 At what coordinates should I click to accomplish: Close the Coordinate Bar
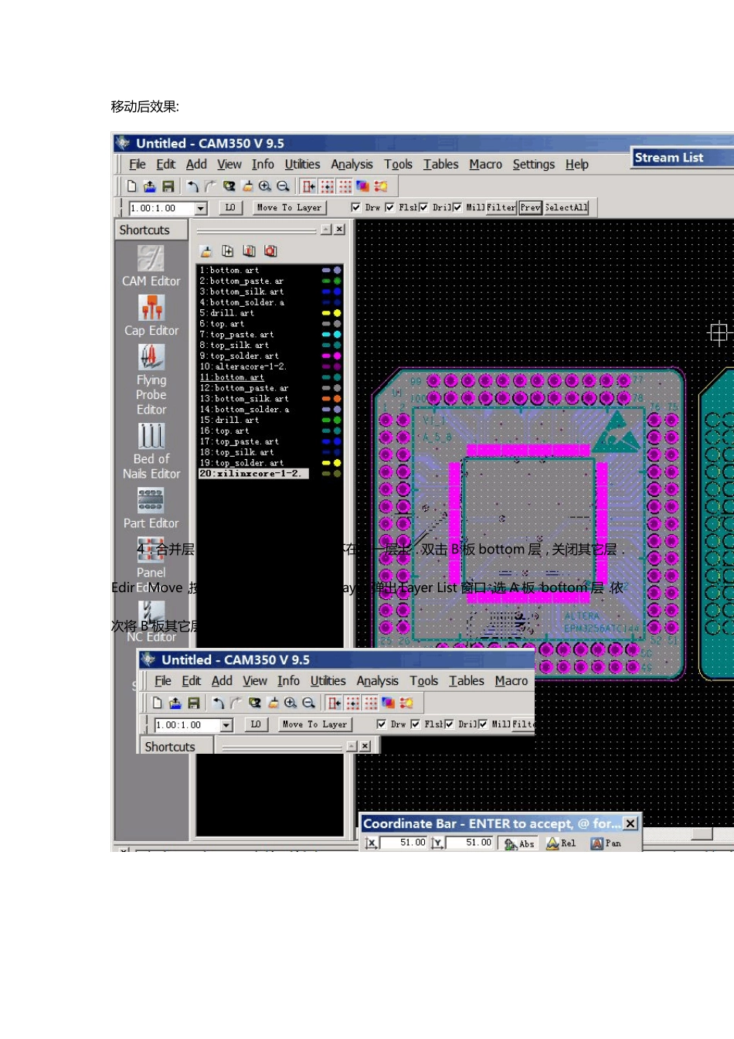(x=630, y=823)
